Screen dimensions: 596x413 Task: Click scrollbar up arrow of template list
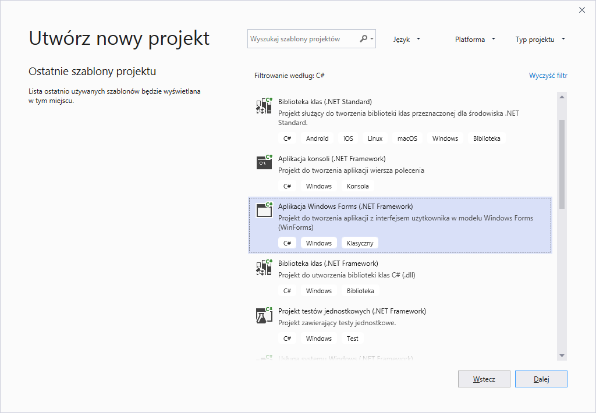coord(562,97)
